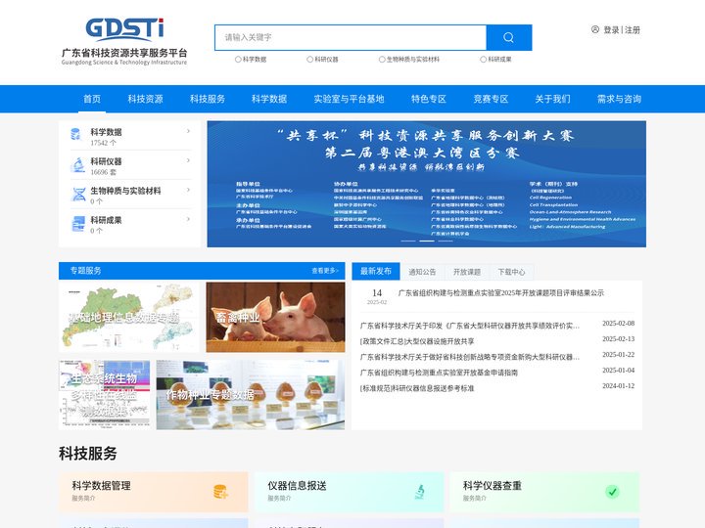
Task: Click the 登录 link
Action: coord(611,30)
